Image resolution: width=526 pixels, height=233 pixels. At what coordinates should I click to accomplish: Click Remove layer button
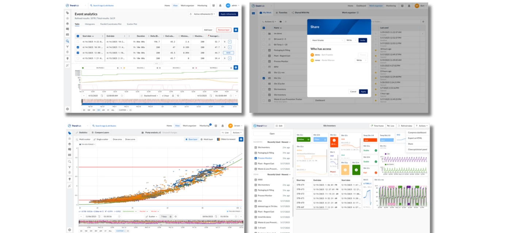click(x=223, y=30)
